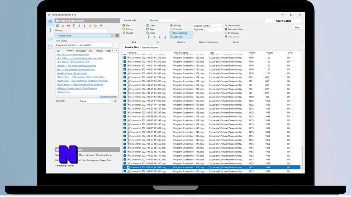Save the file list
Image resolution: width=351 pixels, height=197 pixels.
pos(150,29)
